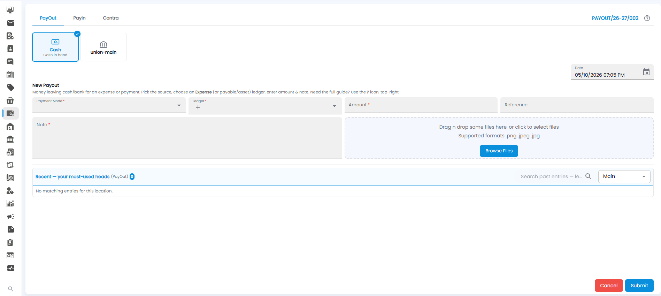This screenshot has width=661, height=296.
Task: Switch to the Contra tab
Action: tap(111, 18)
